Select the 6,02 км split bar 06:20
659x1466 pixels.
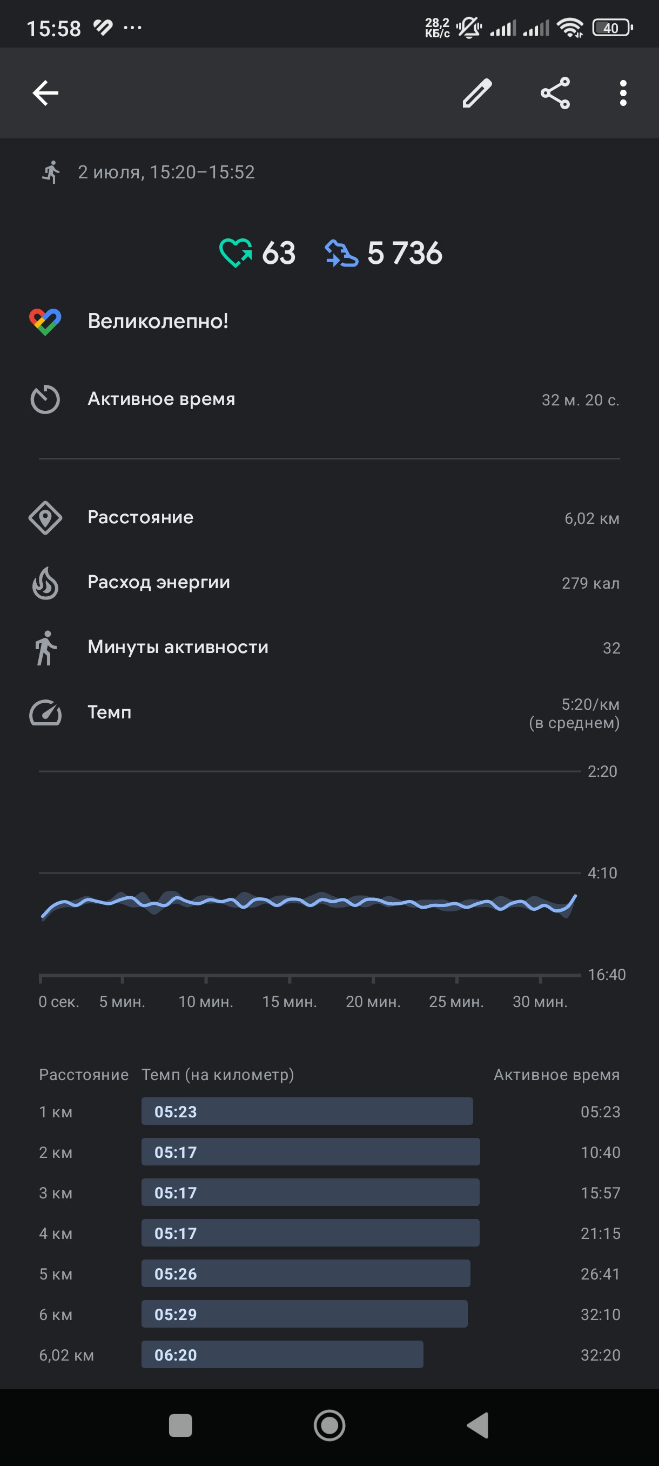pyautogui.click(x=282, y=1355)
